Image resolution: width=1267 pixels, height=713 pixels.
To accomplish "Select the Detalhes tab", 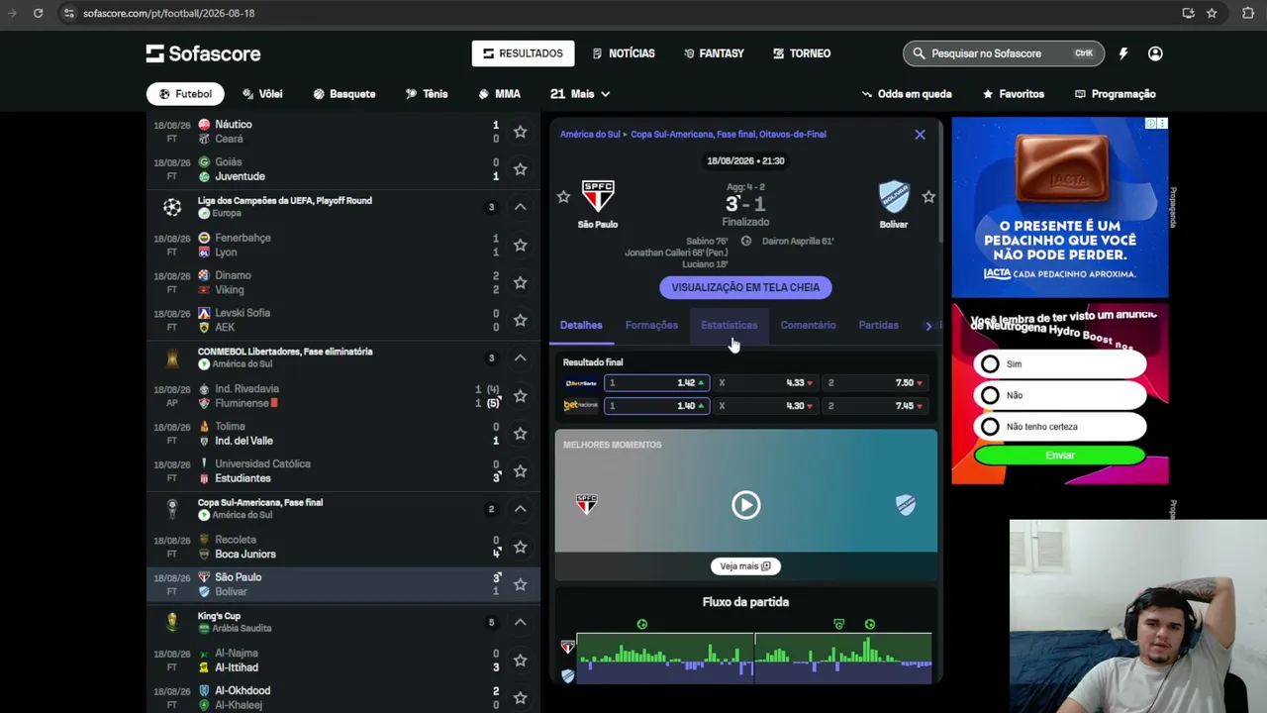I will (581, 325).
